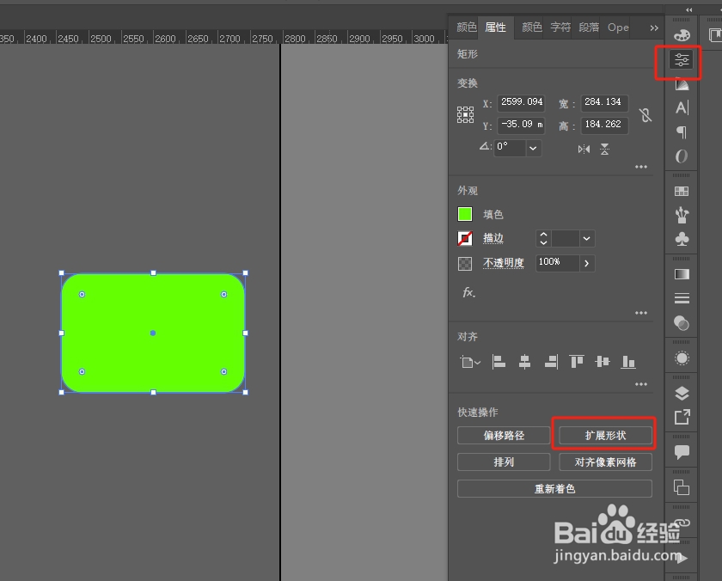The height and width of the screenshot is (581, 722).
Task: Click the 偏移路径 button
Action: click(504, 435)
